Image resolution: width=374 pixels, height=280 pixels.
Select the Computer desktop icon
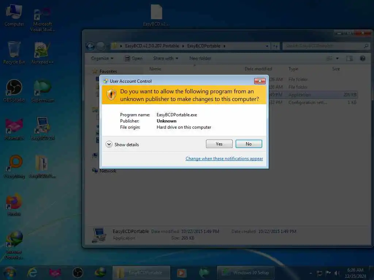point(14,15)
